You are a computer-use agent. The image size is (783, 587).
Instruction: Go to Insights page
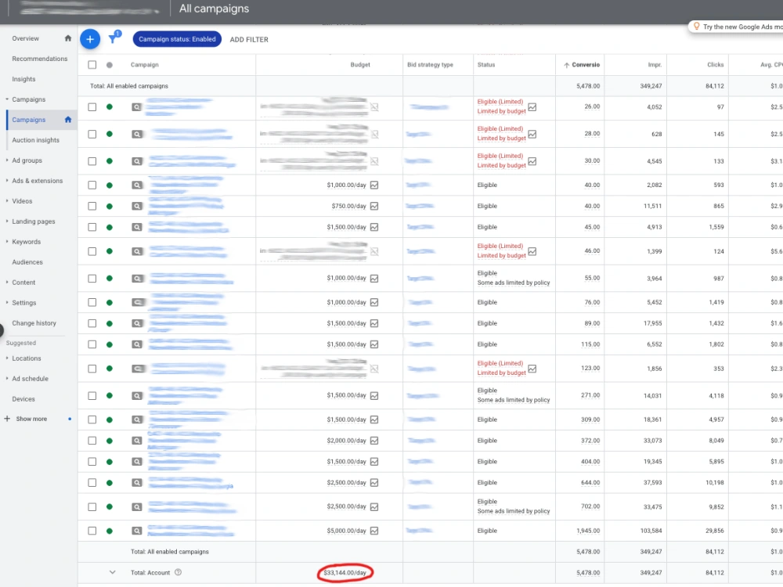pyautogui.click(x=23, y=79)
